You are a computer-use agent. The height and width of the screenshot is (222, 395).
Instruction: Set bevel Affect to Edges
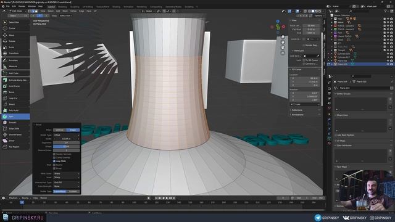click(73, 130)
